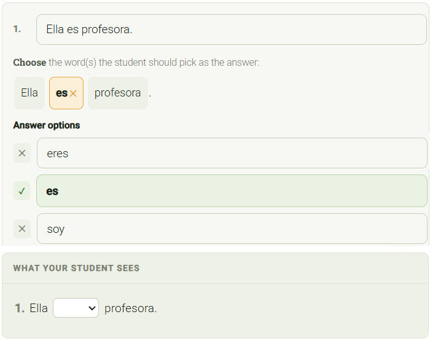This screenshot has width=430, height=341.
Task: Click the green checkmark beside 'es'
Action: (x=22, y=191)
